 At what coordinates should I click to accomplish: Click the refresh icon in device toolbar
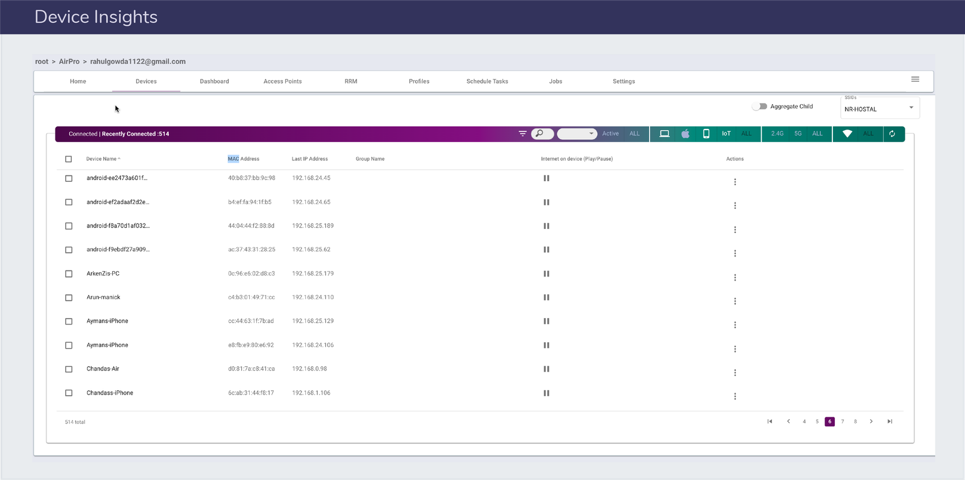point(892,134)
